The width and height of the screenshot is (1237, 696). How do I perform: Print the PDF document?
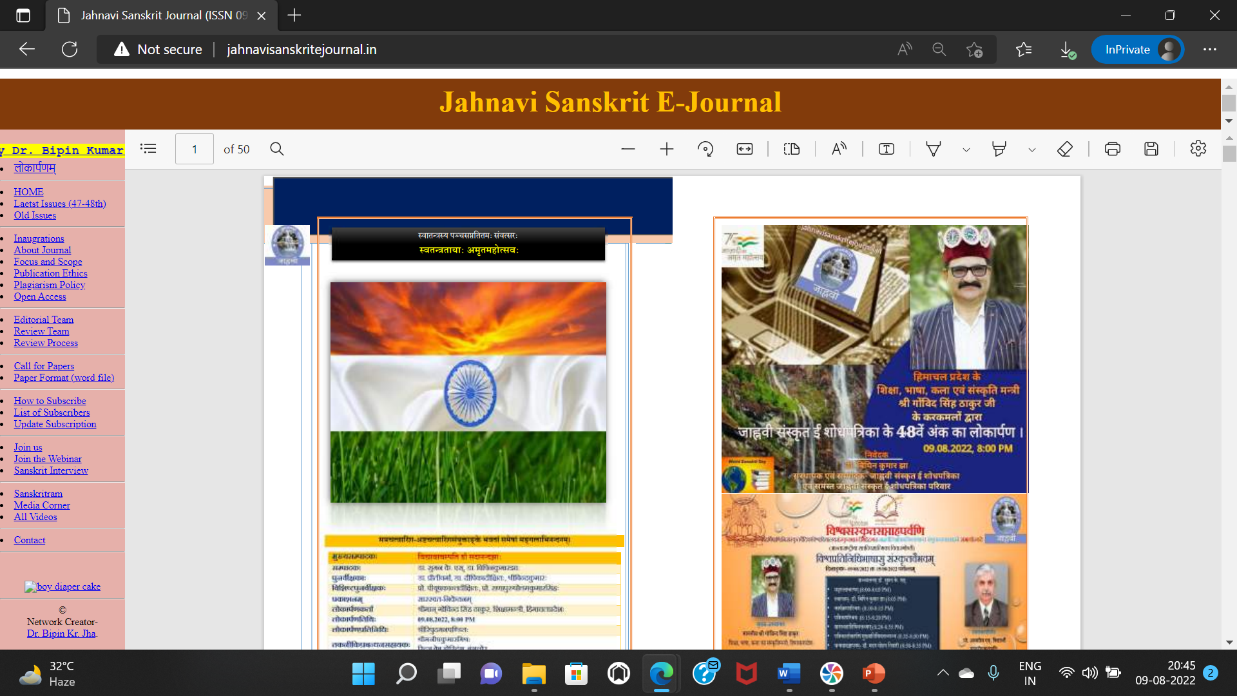click(1113, 149)
